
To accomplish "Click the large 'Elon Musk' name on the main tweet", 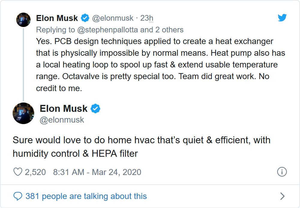I will 64,108.
